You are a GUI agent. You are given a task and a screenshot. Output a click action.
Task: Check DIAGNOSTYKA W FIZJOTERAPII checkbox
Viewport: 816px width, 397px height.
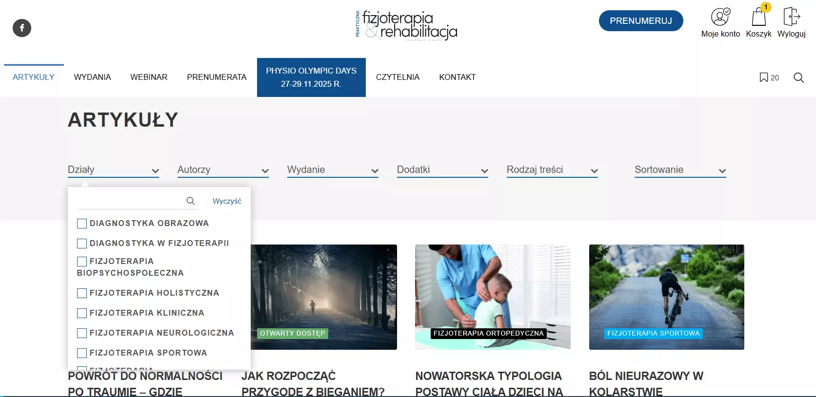point(82,244)
